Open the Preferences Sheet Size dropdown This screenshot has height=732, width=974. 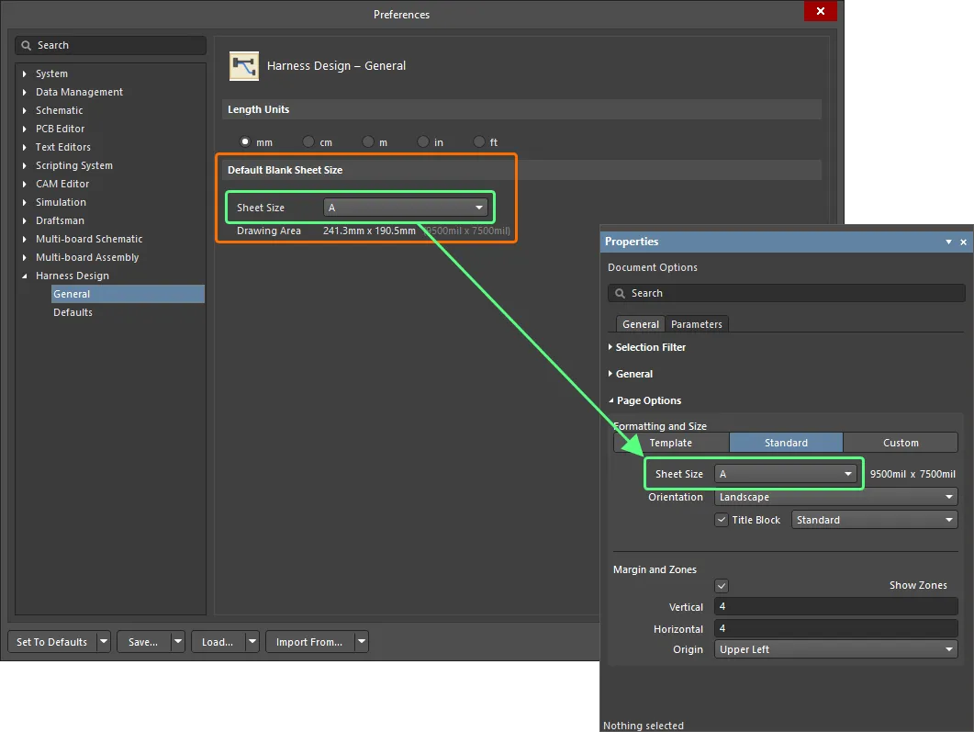pyautogui.click(x=407, y=208)
